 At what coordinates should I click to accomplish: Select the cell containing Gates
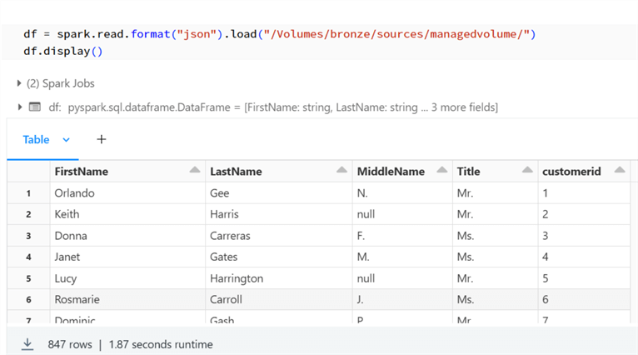click(279, 257)
